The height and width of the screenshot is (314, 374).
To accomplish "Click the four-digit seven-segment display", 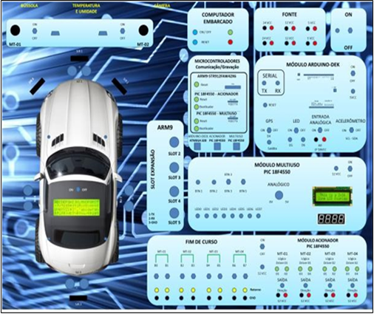I will pyautogui.click(x=331, y=219).
